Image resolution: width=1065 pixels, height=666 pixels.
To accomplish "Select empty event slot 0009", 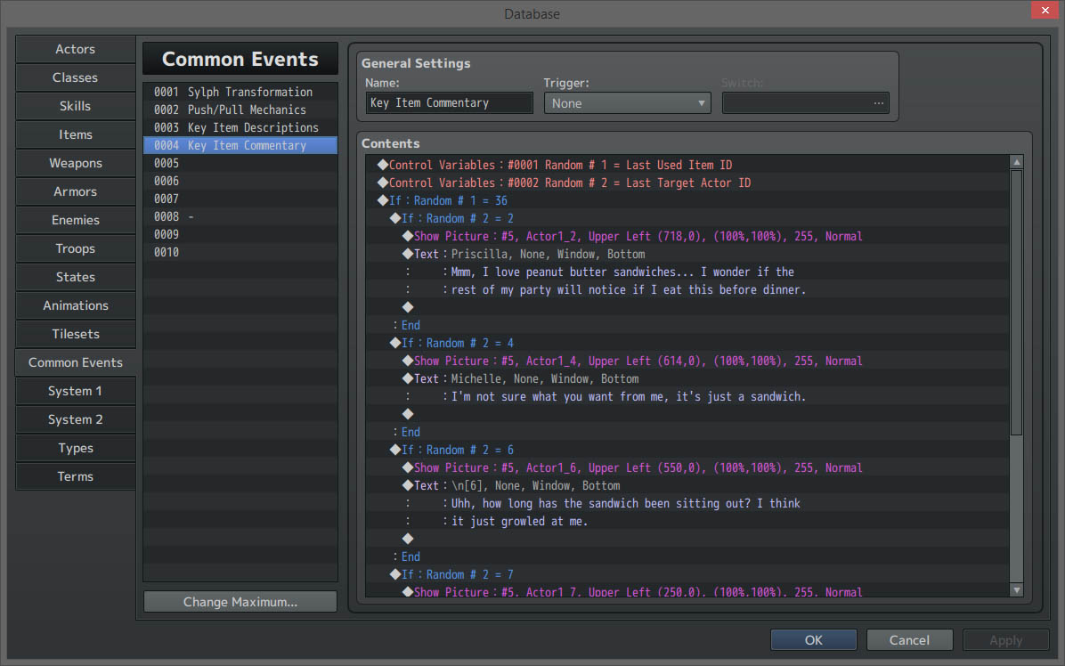I will (x=240, y=234).
